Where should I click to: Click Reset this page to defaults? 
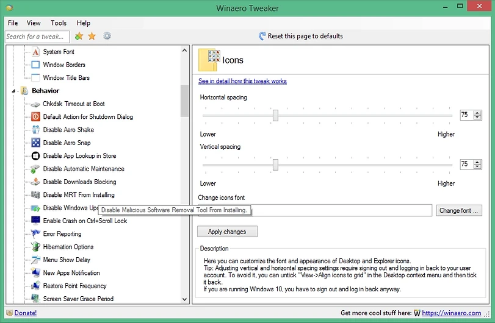pos(305,37)
